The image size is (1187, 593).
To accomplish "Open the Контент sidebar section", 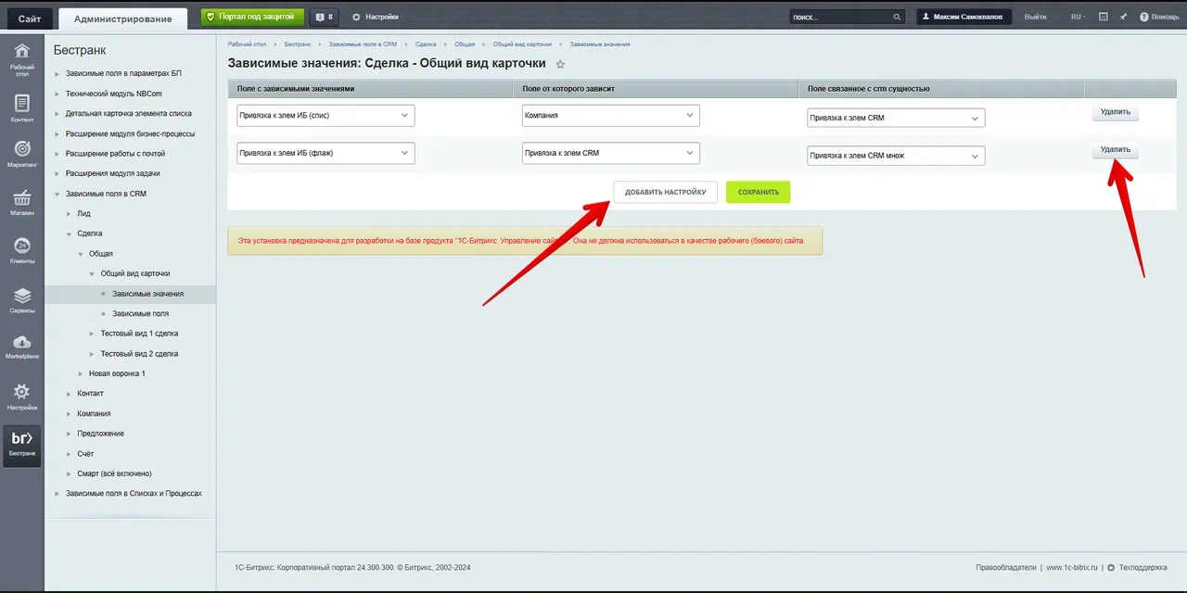I will point(22,108).
